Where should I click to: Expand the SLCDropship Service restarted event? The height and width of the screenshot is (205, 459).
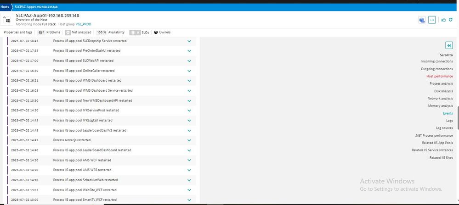189,41
